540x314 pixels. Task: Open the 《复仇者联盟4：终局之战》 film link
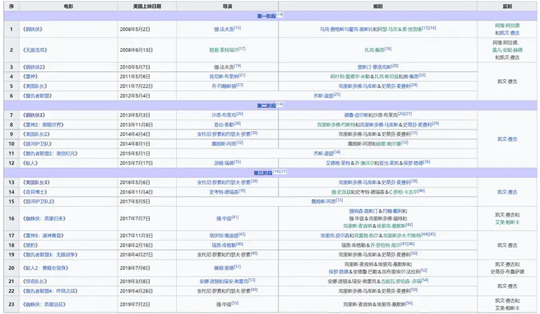(x=51, y=292)
